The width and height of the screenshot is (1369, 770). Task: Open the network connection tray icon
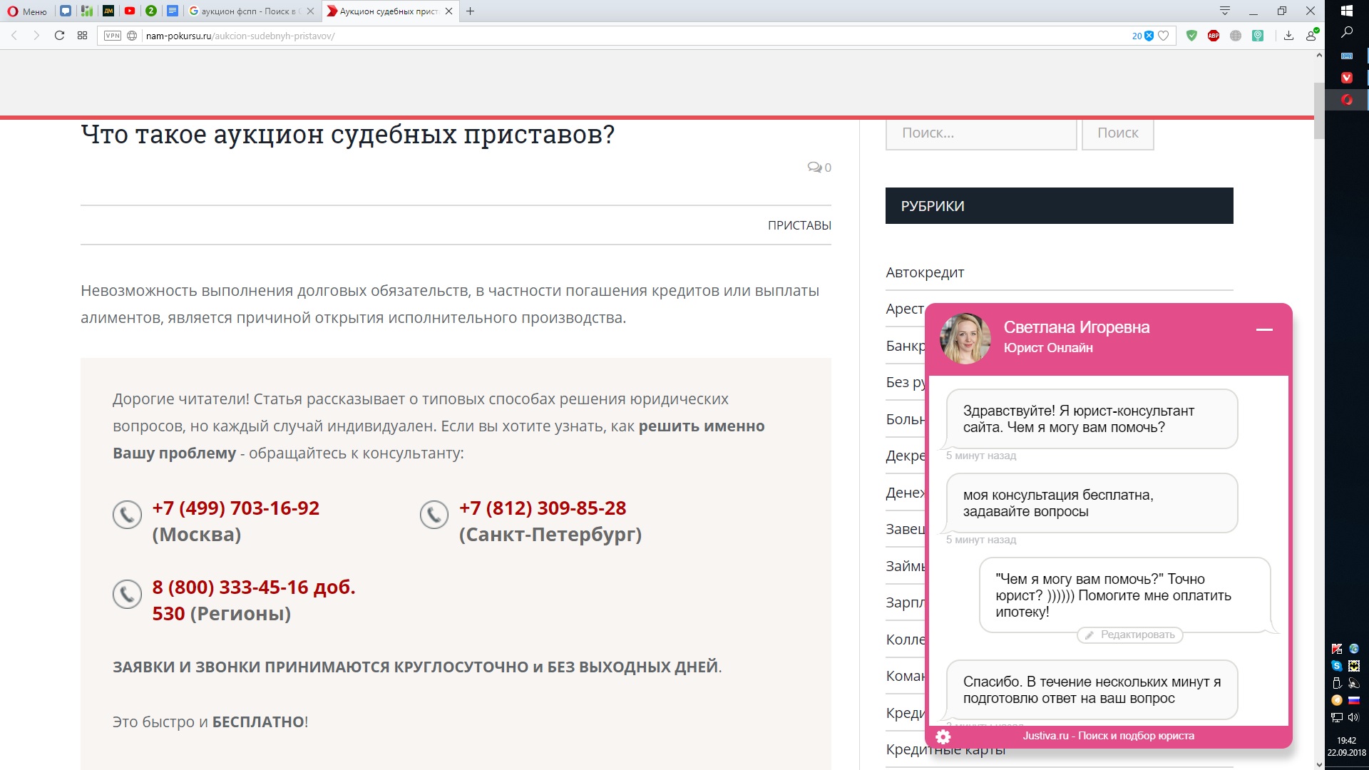click(x=1337, y=717)
